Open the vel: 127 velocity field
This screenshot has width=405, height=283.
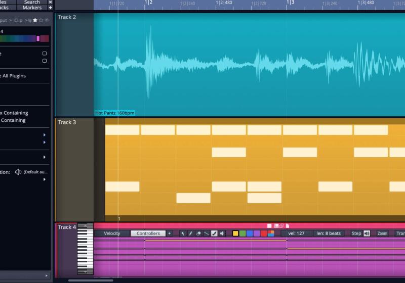click(296, 233)
